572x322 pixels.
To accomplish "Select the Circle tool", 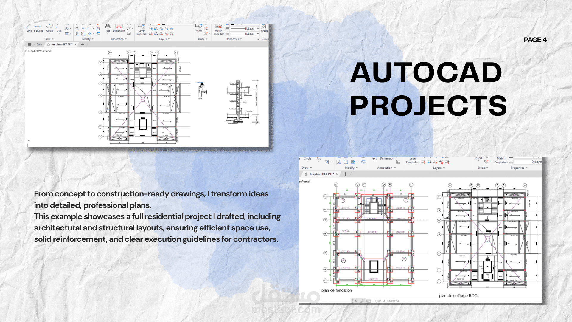I will coord(49,29).
